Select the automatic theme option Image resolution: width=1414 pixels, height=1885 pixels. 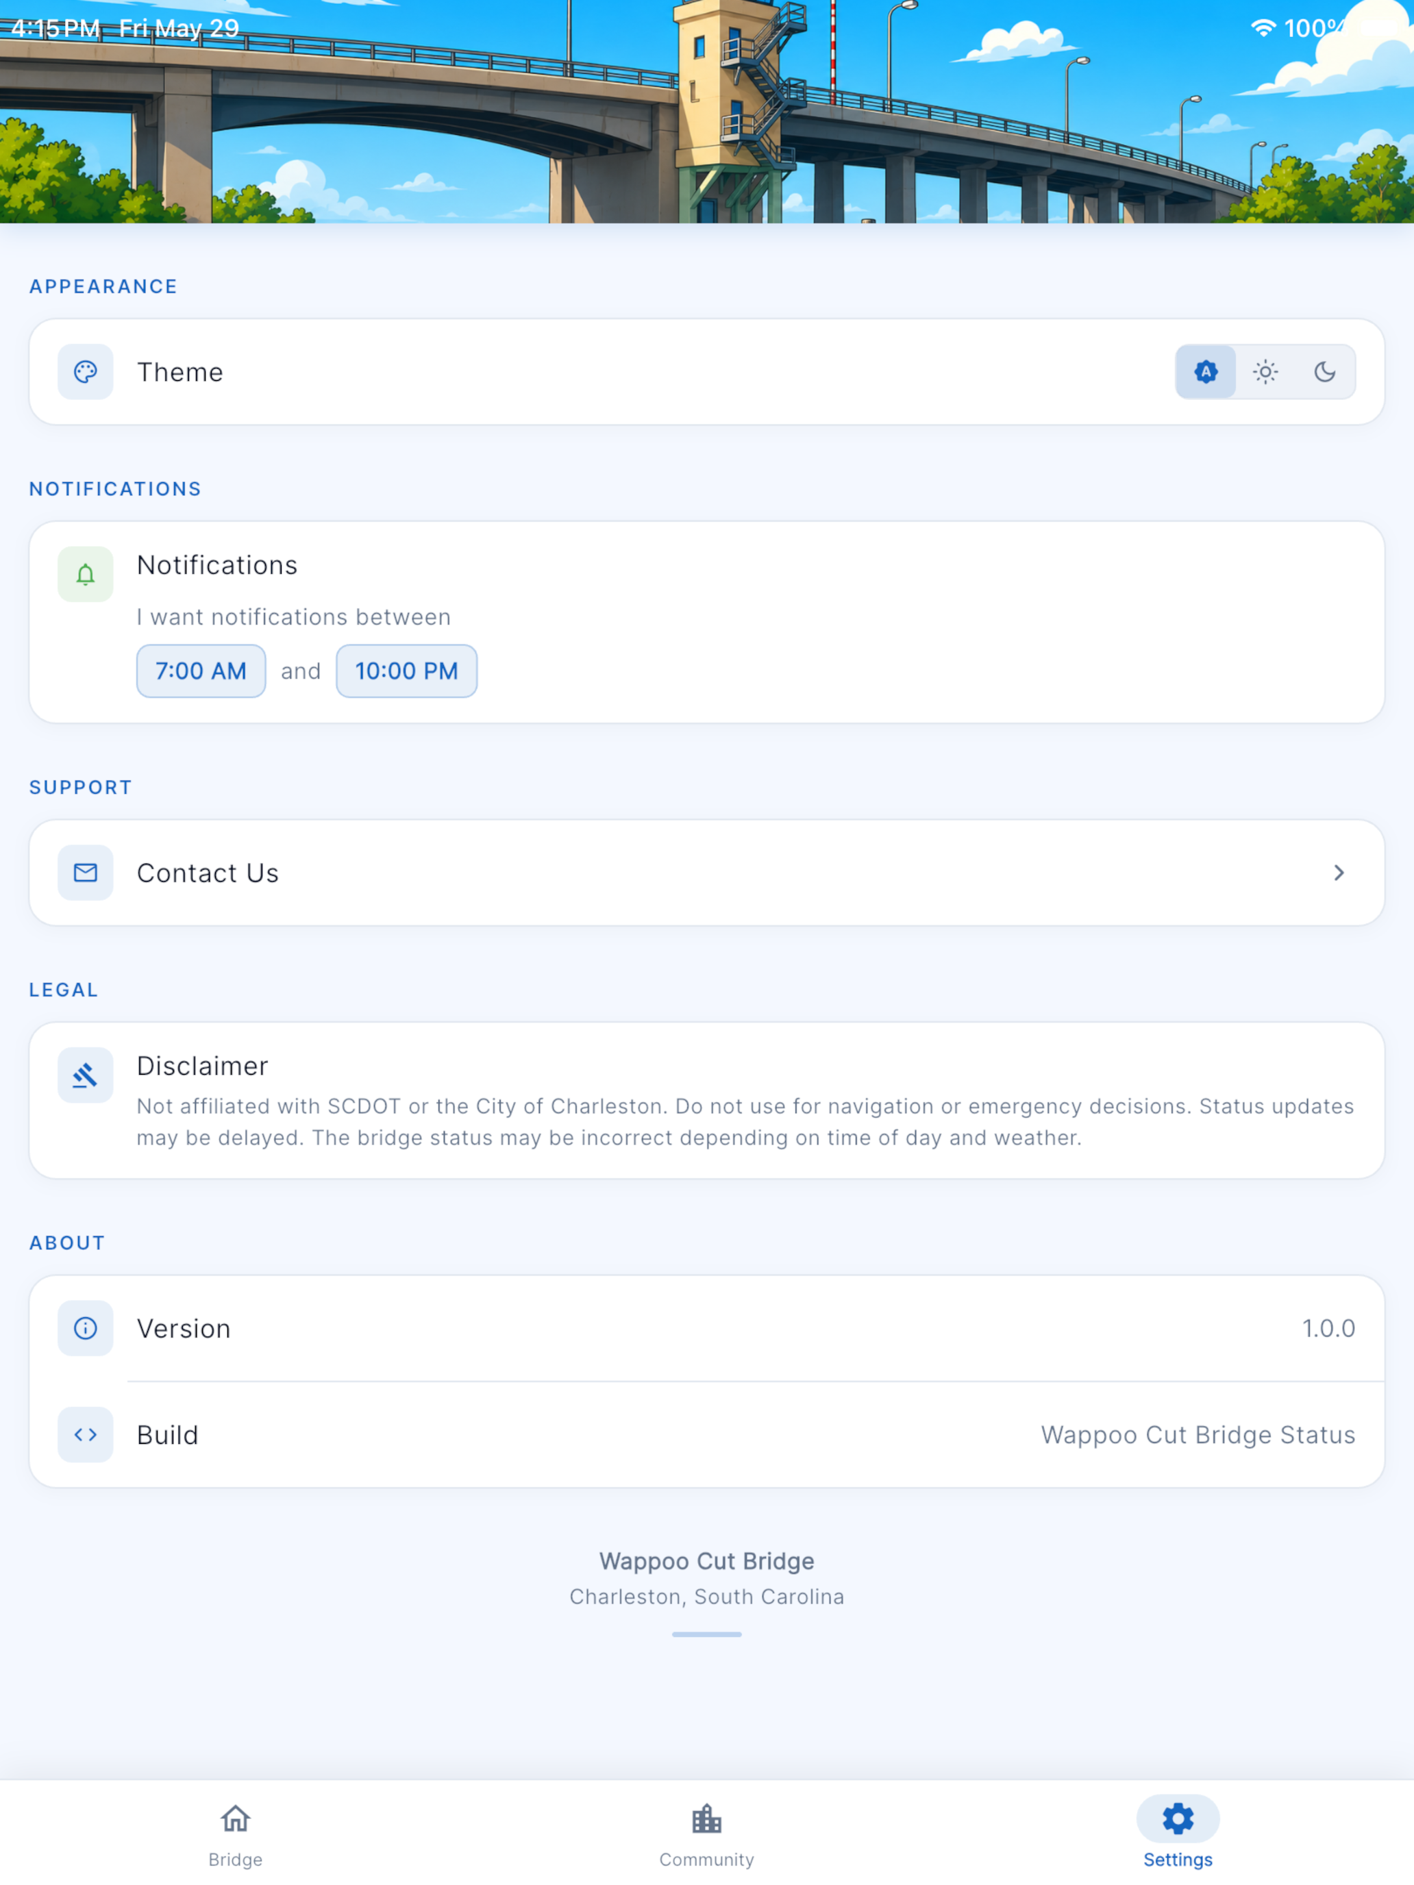(1205, 371)
